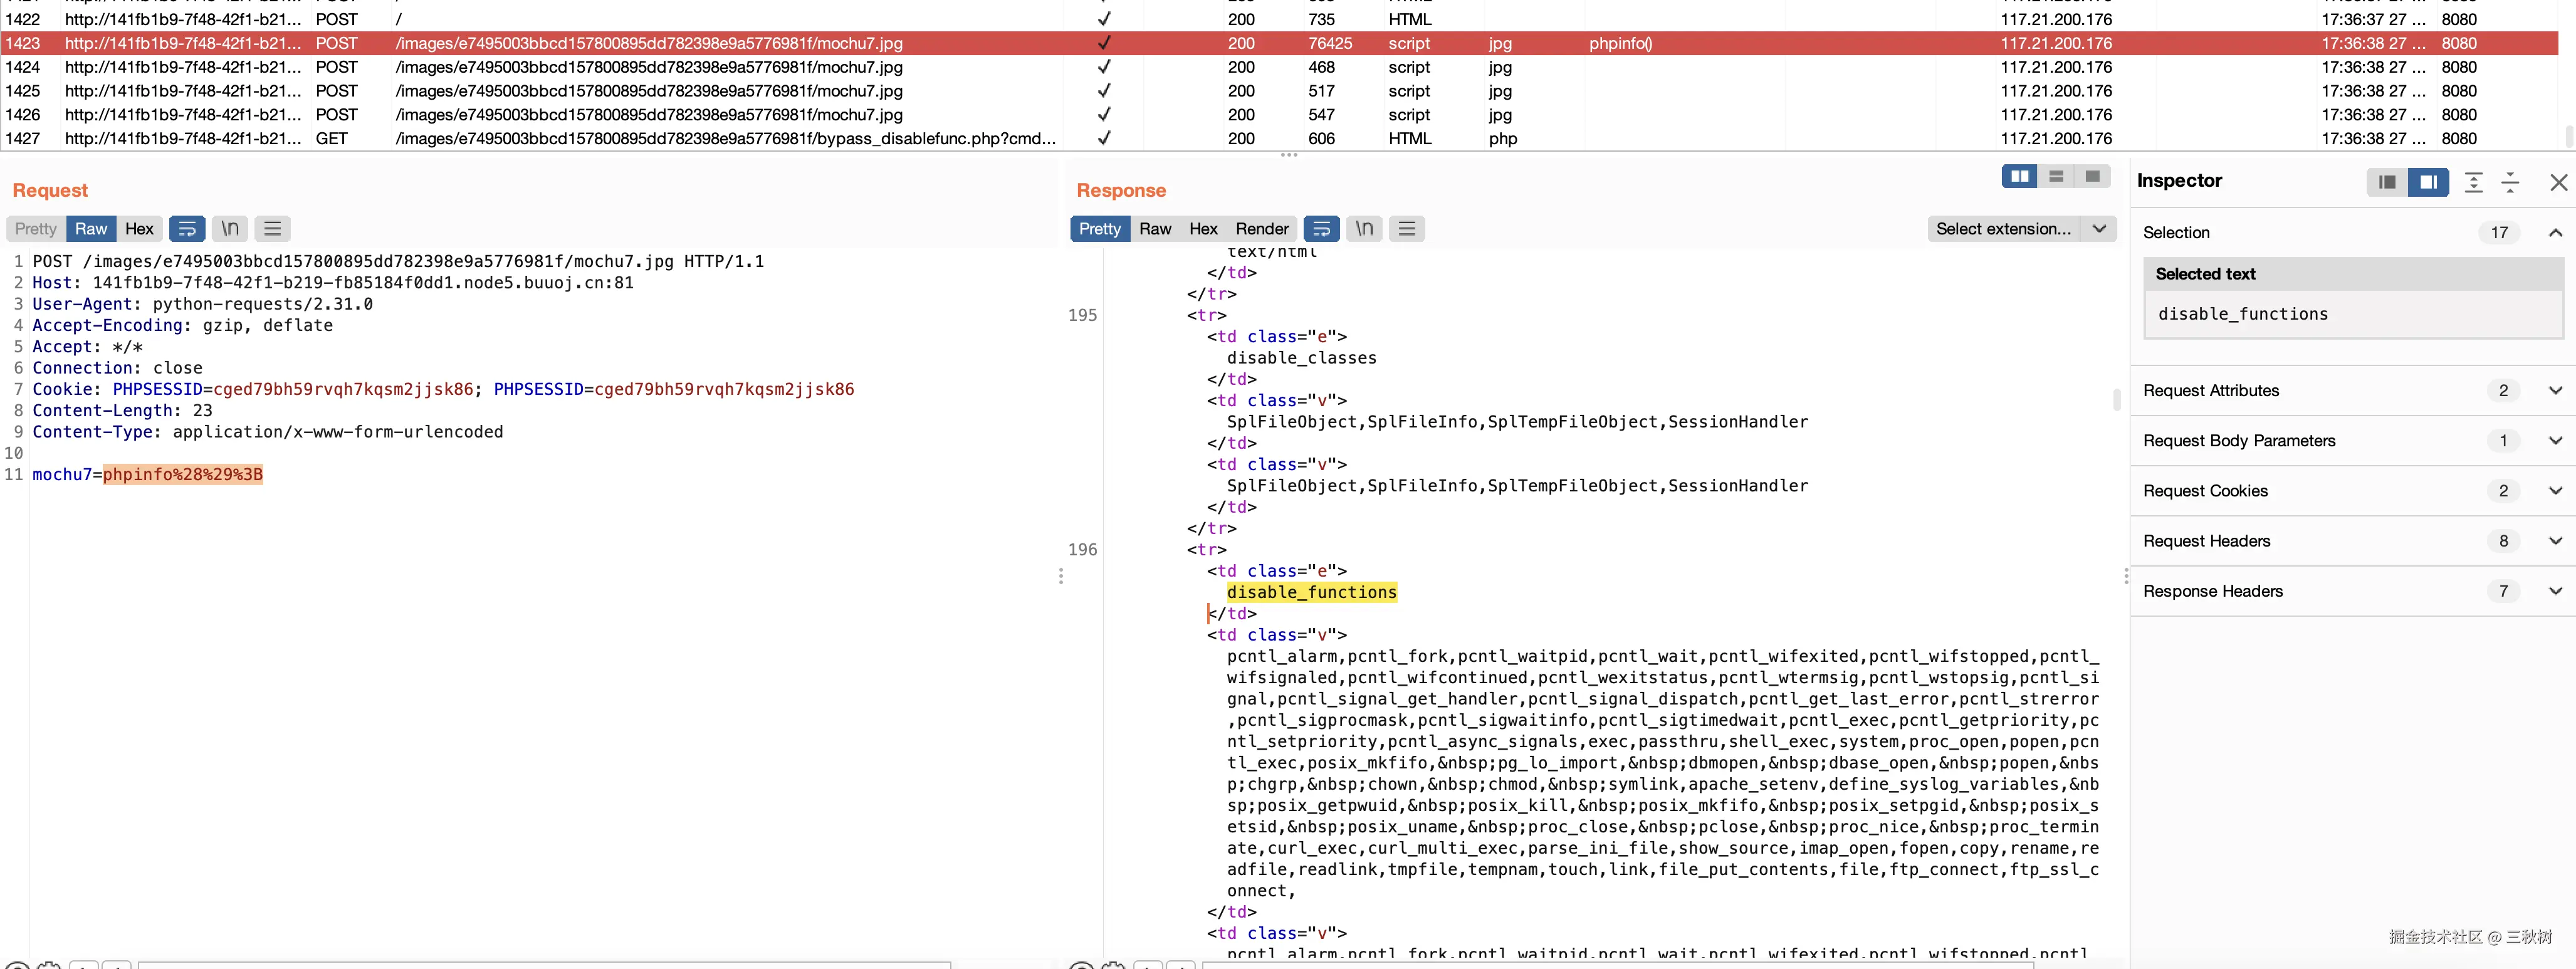
Task: Switch Request view to Hex tab
Action: (x=139, y=229)
